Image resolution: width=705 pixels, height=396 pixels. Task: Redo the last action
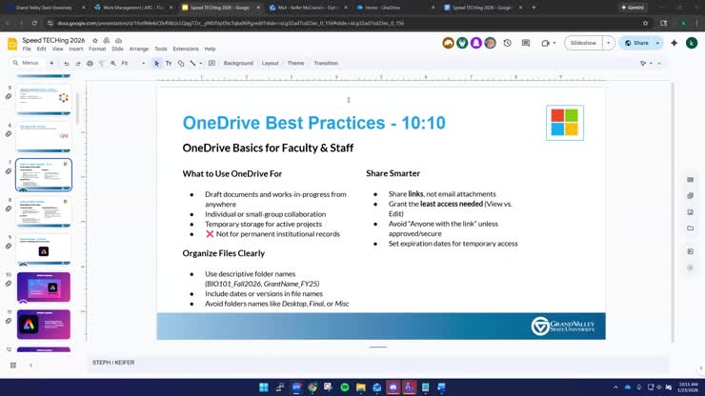(78, 64)
